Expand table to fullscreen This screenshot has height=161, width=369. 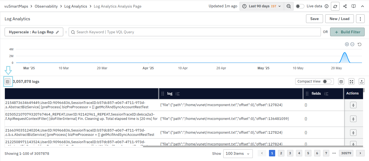pos(351,81)
